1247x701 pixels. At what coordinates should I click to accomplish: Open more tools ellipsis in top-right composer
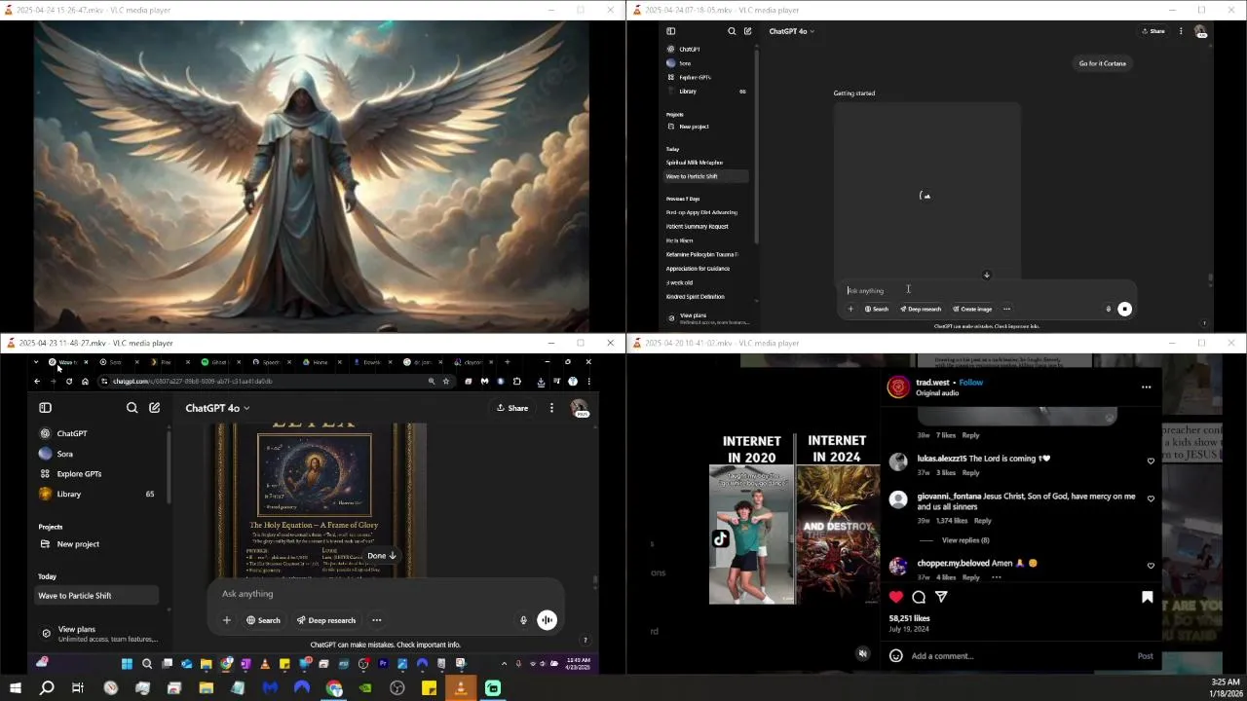click(1006, 309)
